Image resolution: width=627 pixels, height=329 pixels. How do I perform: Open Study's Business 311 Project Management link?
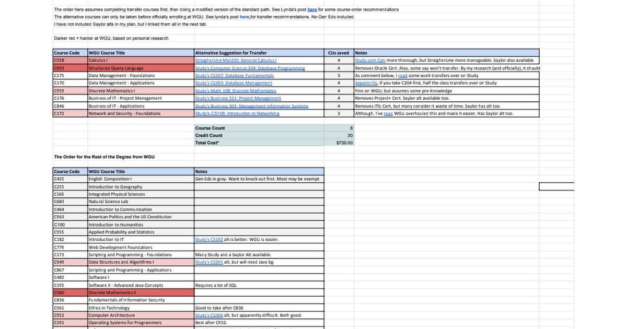(238, 98)
